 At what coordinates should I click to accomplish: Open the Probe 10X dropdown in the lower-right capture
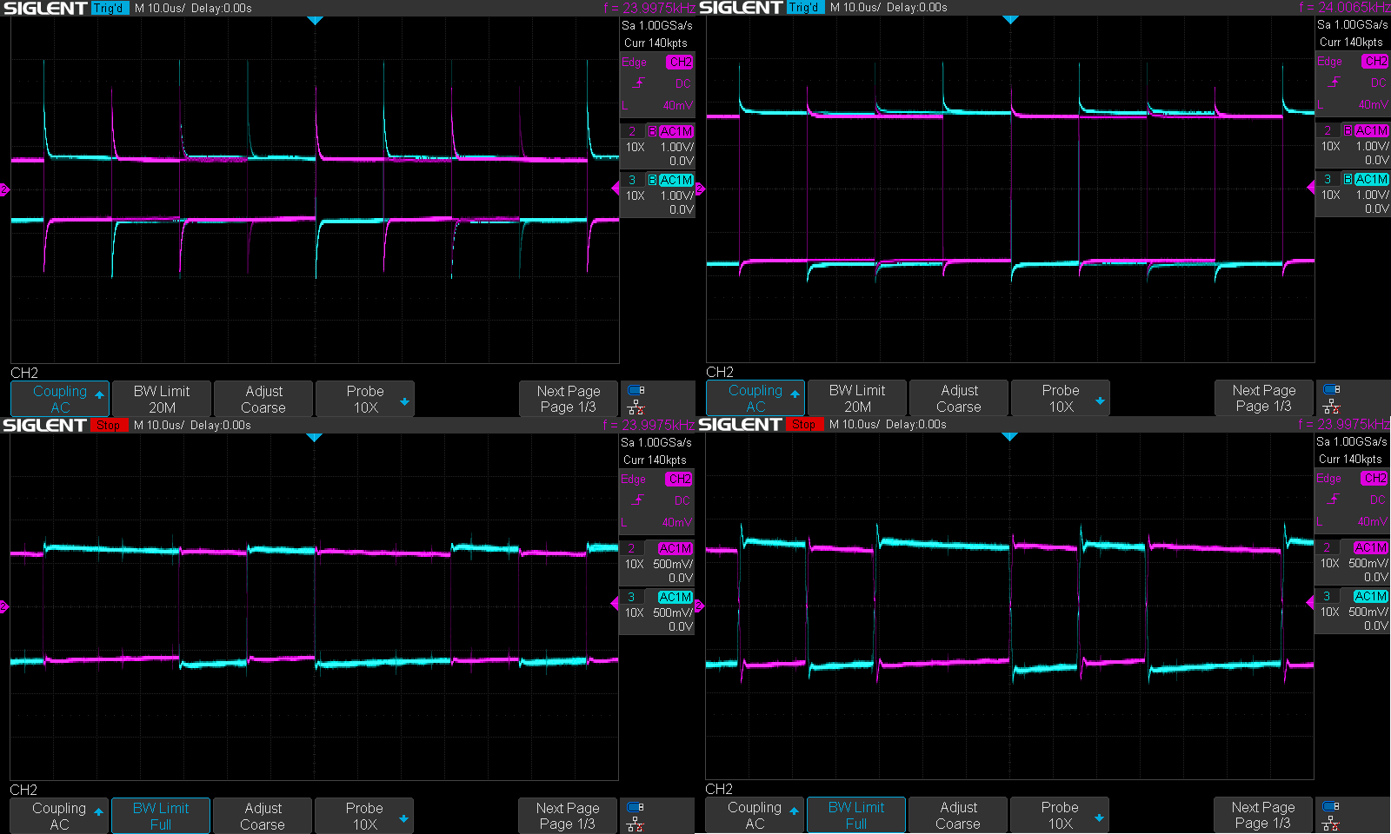tap(1060, 815)
